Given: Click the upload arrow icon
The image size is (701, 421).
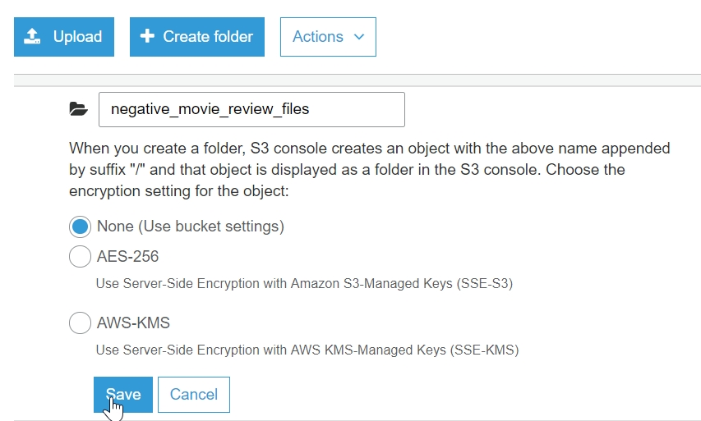Looking at the screenshot, I should (32, 37).
